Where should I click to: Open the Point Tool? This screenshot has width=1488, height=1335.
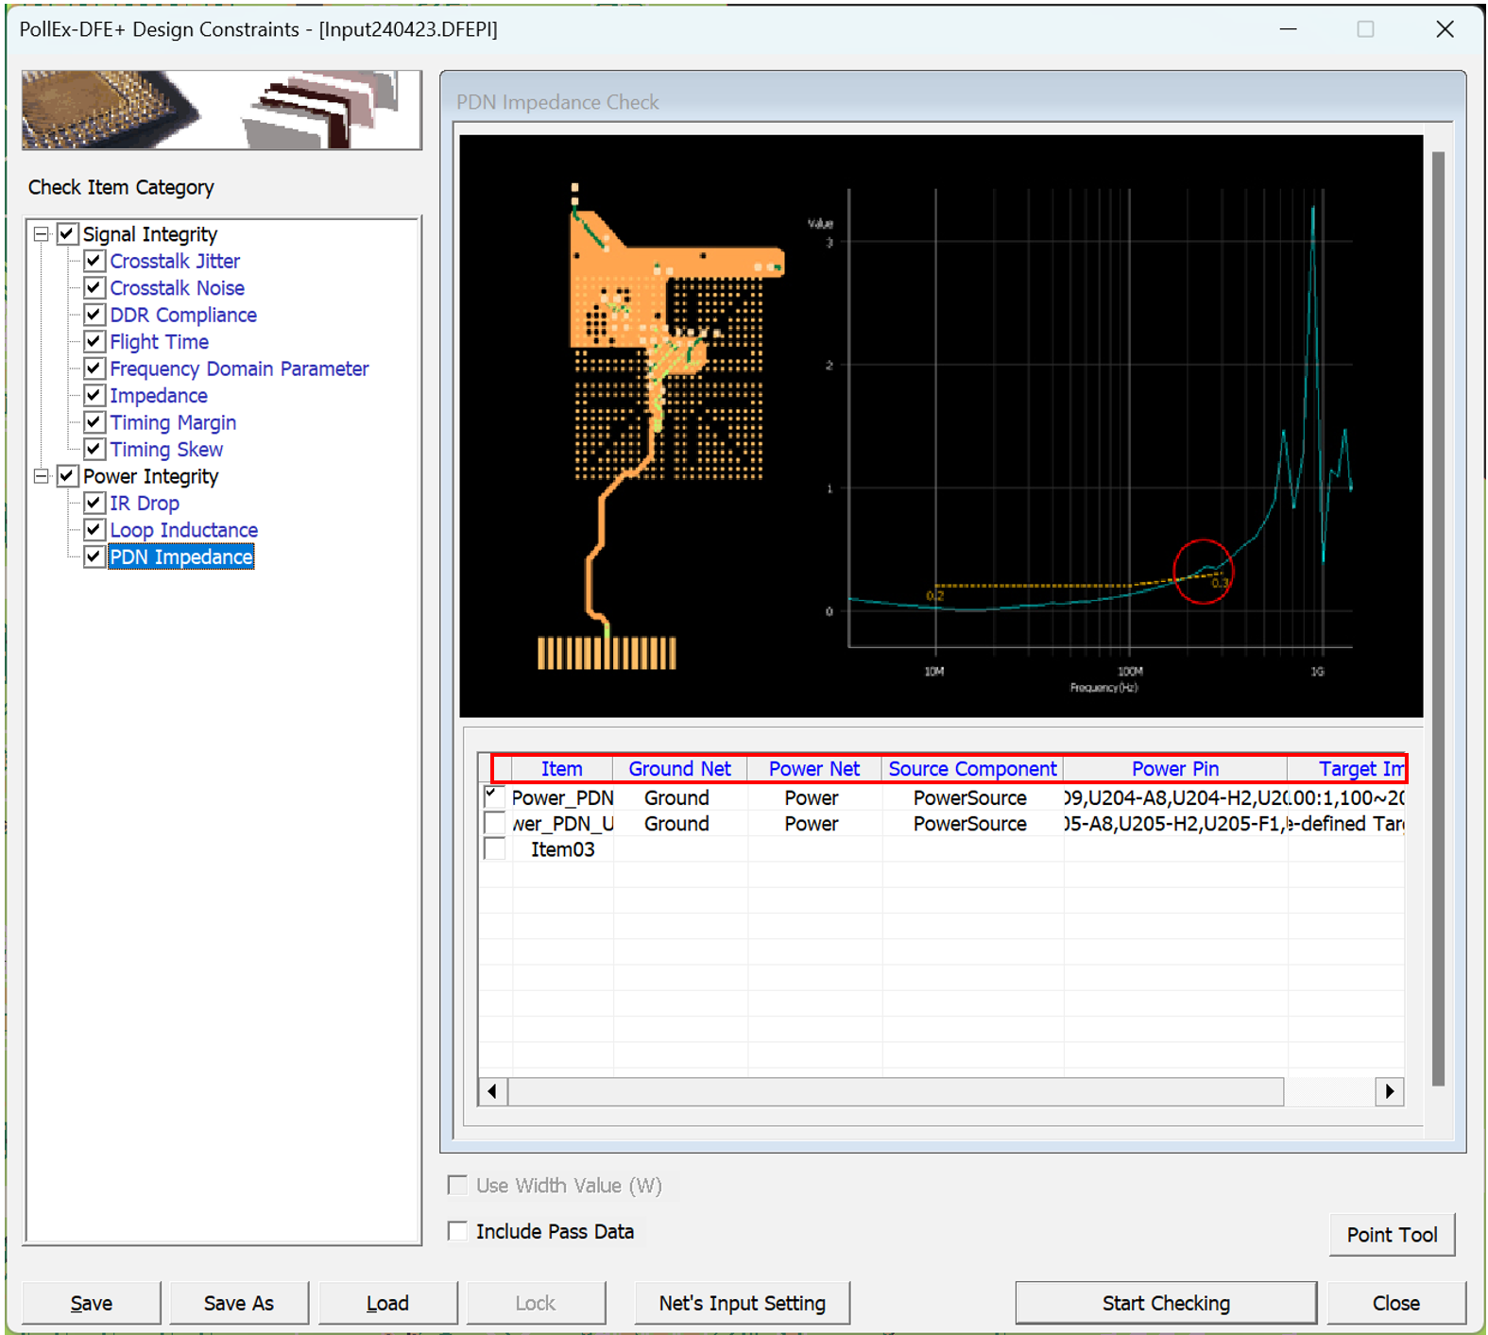click(1391, 1235)
